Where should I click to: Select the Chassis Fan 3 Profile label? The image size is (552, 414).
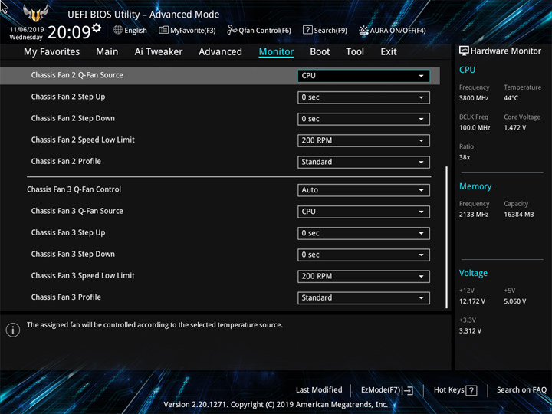click(x=66, y=297)
